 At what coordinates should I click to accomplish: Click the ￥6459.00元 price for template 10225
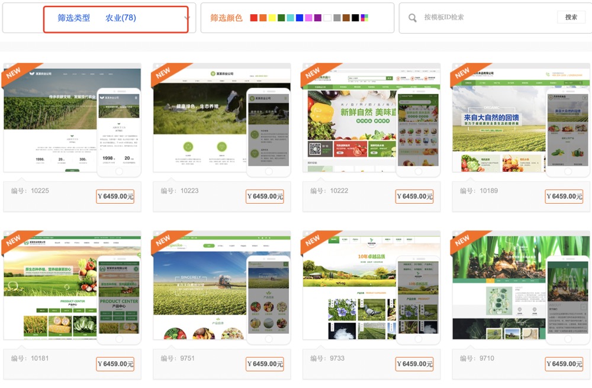point(115,197)
